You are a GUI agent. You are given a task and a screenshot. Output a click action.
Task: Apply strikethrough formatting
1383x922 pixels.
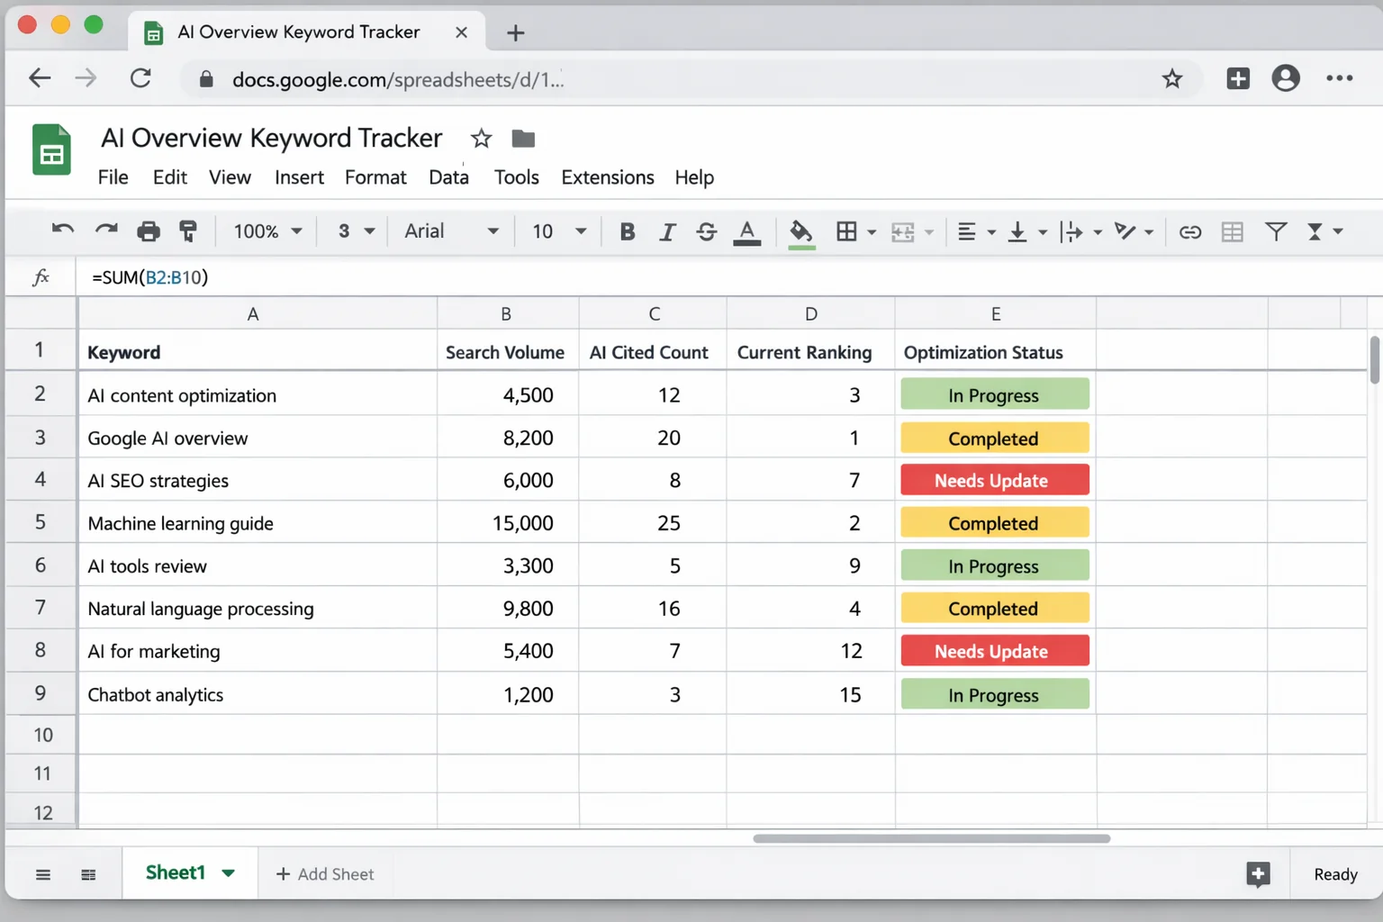point(707,230)
